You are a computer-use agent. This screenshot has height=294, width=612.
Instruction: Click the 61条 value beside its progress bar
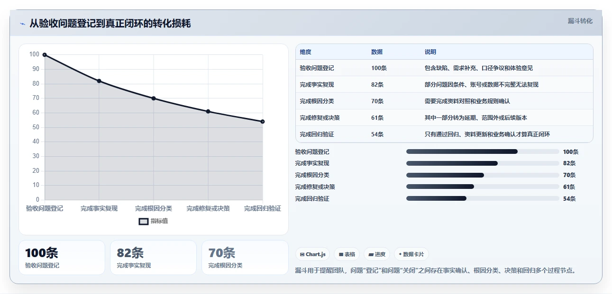pos(569,187)
